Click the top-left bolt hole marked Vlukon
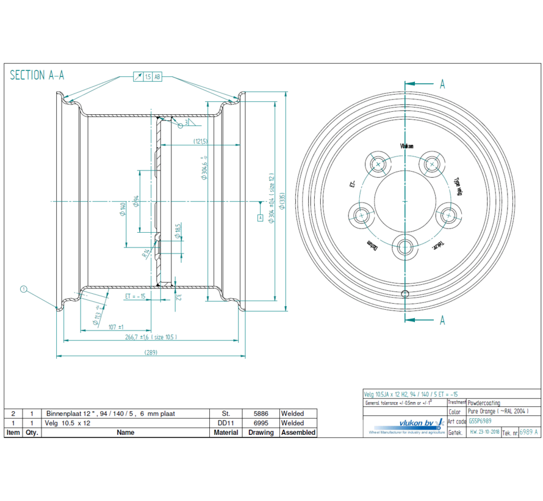 (x=377, y=164)
